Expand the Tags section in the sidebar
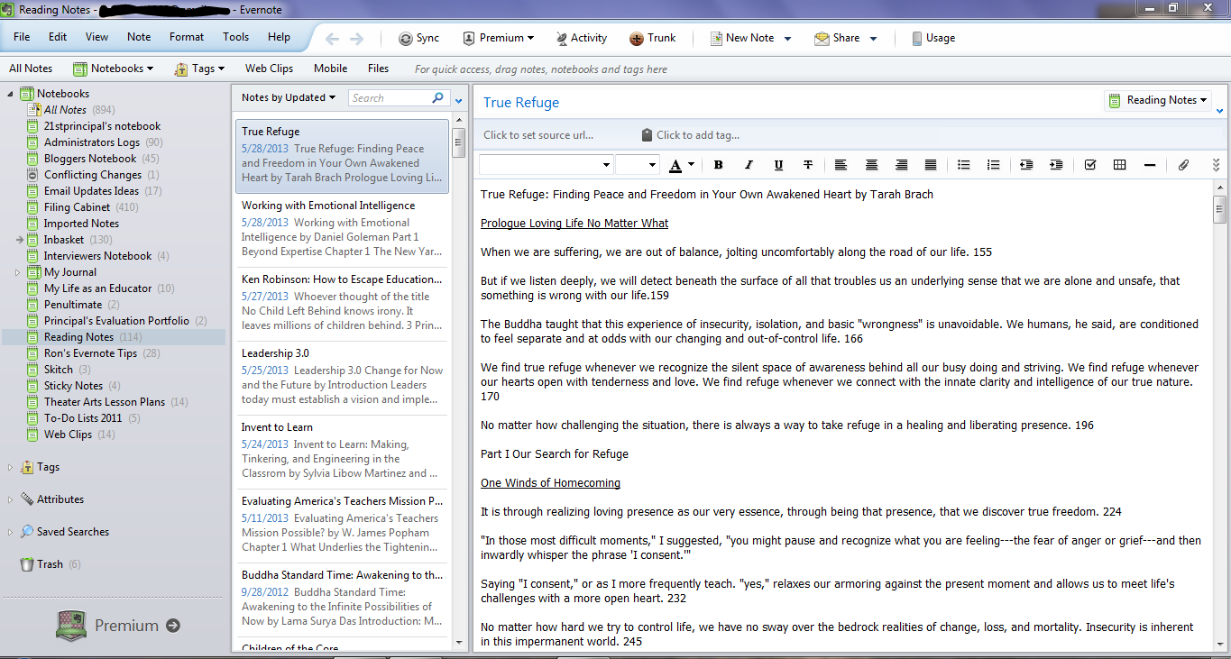 [10, 467]
